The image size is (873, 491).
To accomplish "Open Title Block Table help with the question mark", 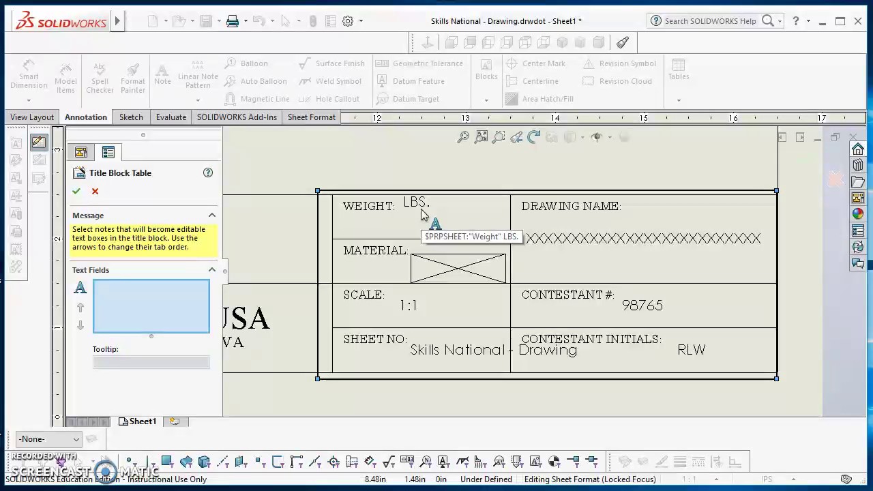I will [x=208, y=173].
